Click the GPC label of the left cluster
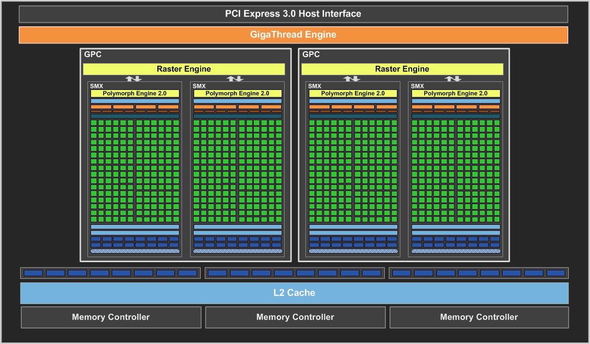 click(x=93, y=54)
